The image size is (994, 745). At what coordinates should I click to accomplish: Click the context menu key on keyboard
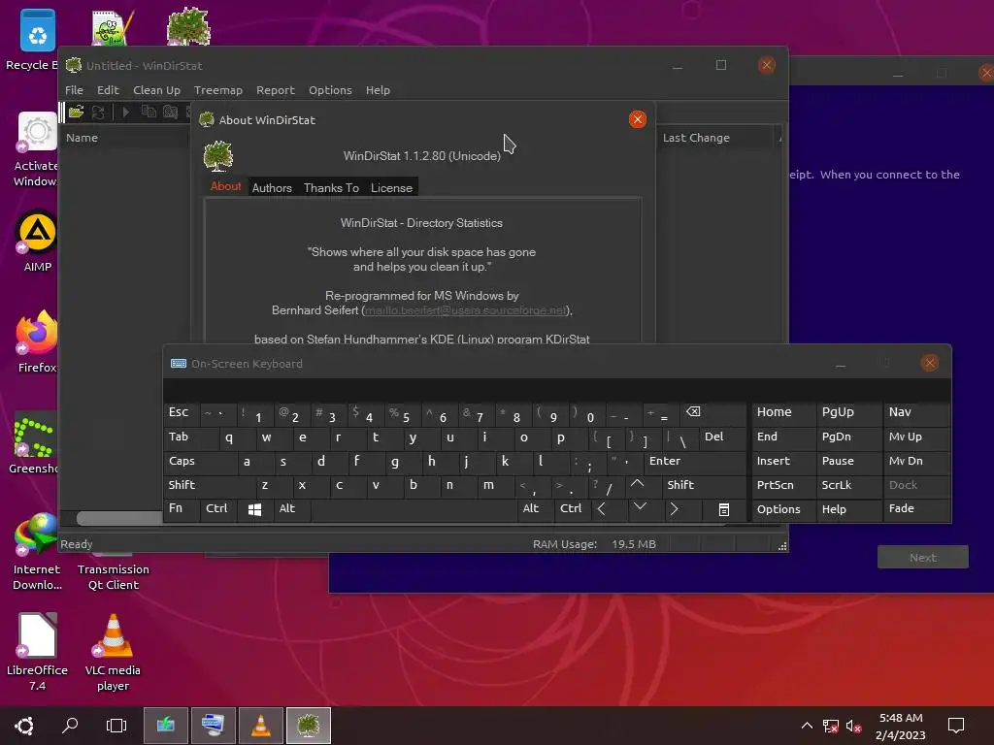[x=724, y=509]
